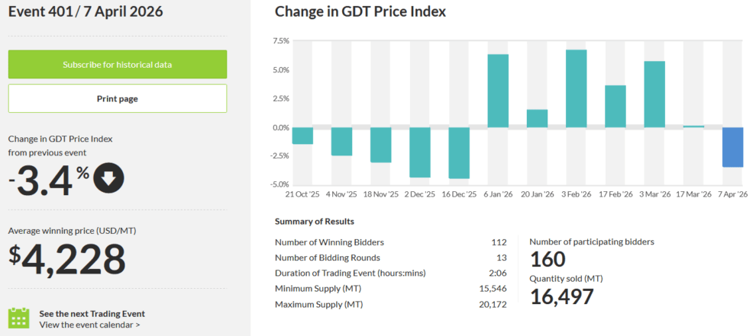The image size is (756, 336).
Task: Click the 21 Oct '25 chart bar
Action: coord(302,136)
